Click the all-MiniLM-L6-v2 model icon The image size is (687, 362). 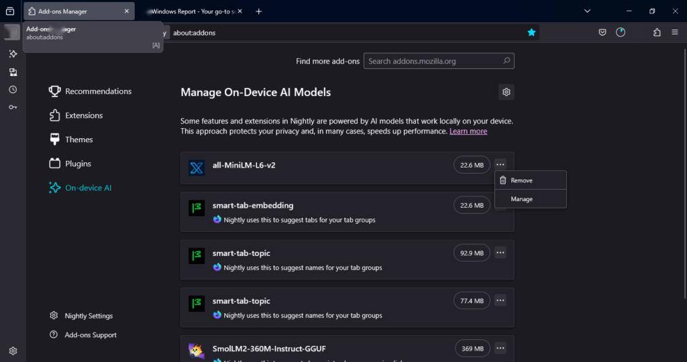point(197,168)
